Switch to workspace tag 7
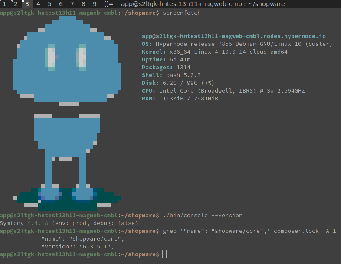341x264 pixels. click(72, 4)
